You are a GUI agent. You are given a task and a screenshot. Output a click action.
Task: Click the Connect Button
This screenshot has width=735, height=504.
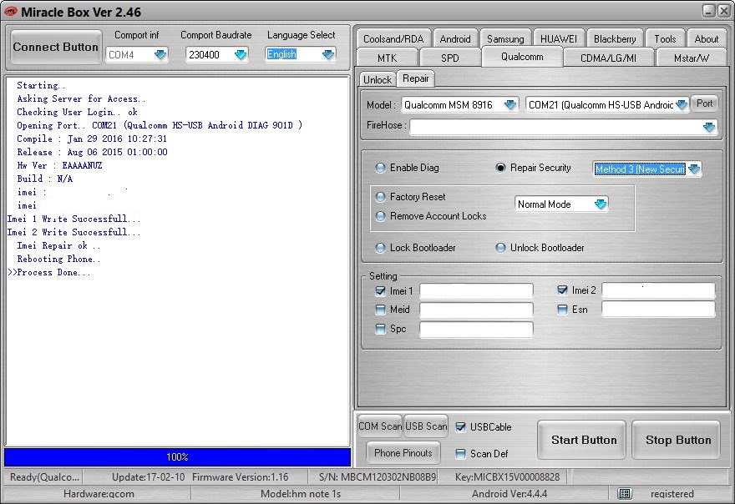[x=55, y=47]
